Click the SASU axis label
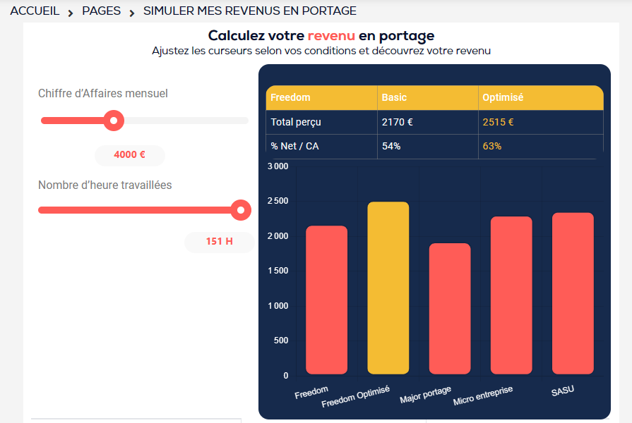The width and height of the screenshot is (632, 423). click(x=563, y=391)
